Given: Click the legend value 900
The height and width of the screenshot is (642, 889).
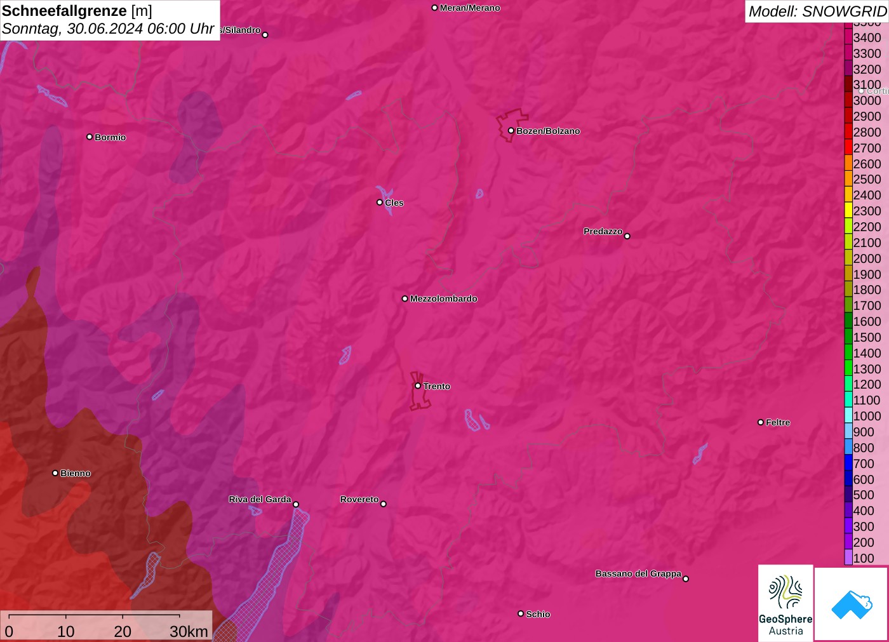Looking at the screenshot, I should [x=864, y=432].
